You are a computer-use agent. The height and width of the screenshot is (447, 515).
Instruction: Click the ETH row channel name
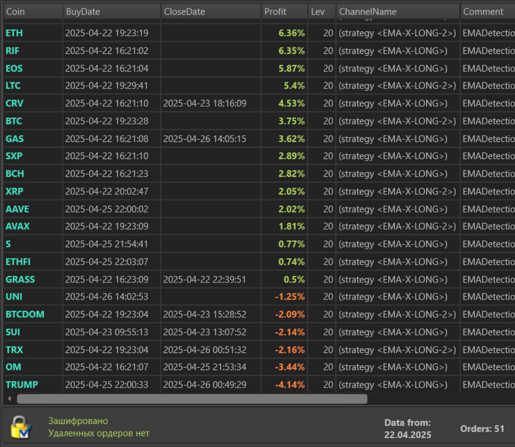(398, 33)
